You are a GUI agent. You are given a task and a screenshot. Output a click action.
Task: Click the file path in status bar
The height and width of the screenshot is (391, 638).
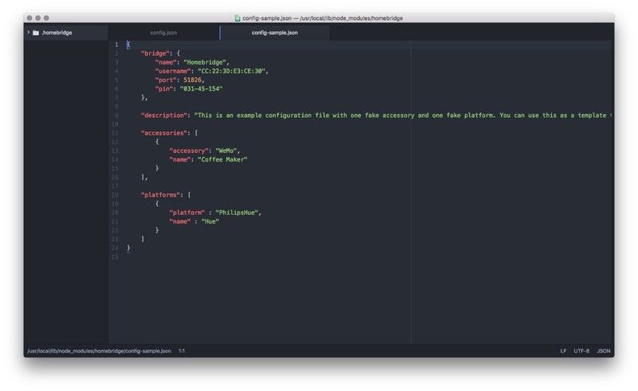(99, 350)
